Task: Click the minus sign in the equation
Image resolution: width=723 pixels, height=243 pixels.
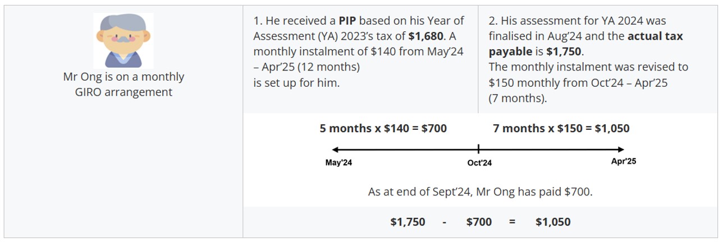Action: click(x=444, y=222)
